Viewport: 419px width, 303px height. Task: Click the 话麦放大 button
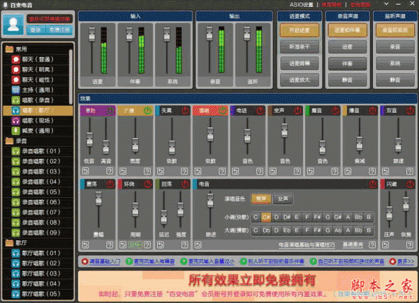point(300,80)
